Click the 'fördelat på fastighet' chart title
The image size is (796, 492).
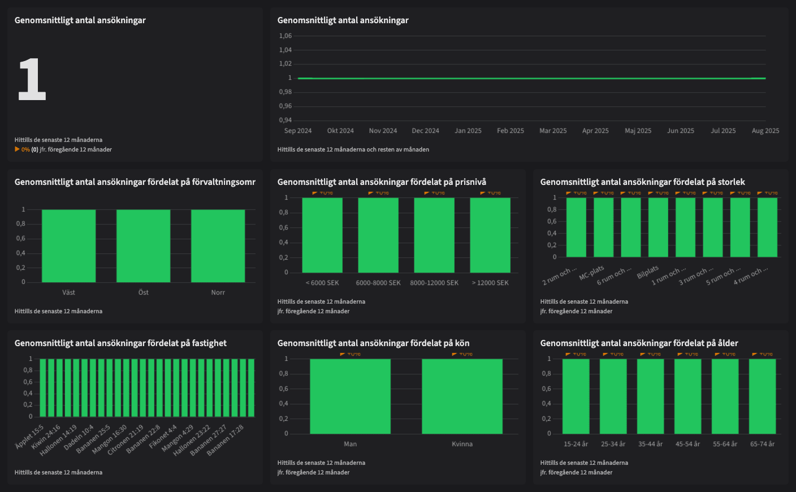coord(120,343)
